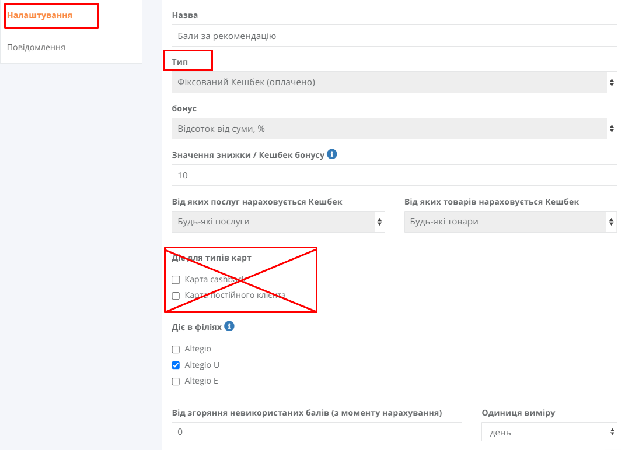Switch to the Повідомлення tab

[36, 47]
